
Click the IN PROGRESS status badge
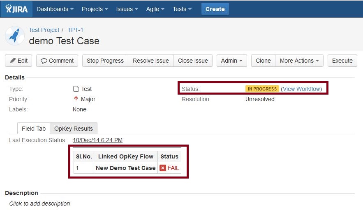coord(262,89)
